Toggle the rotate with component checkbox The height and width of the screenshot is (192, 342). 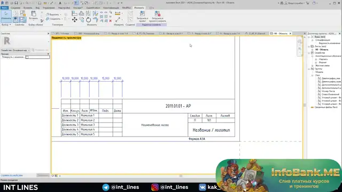point(27,57)
